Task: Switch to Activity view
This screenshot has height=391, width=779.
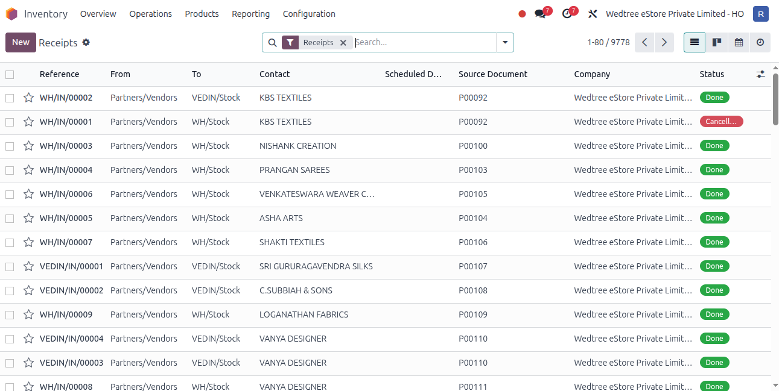Action: tap(760, 42)
